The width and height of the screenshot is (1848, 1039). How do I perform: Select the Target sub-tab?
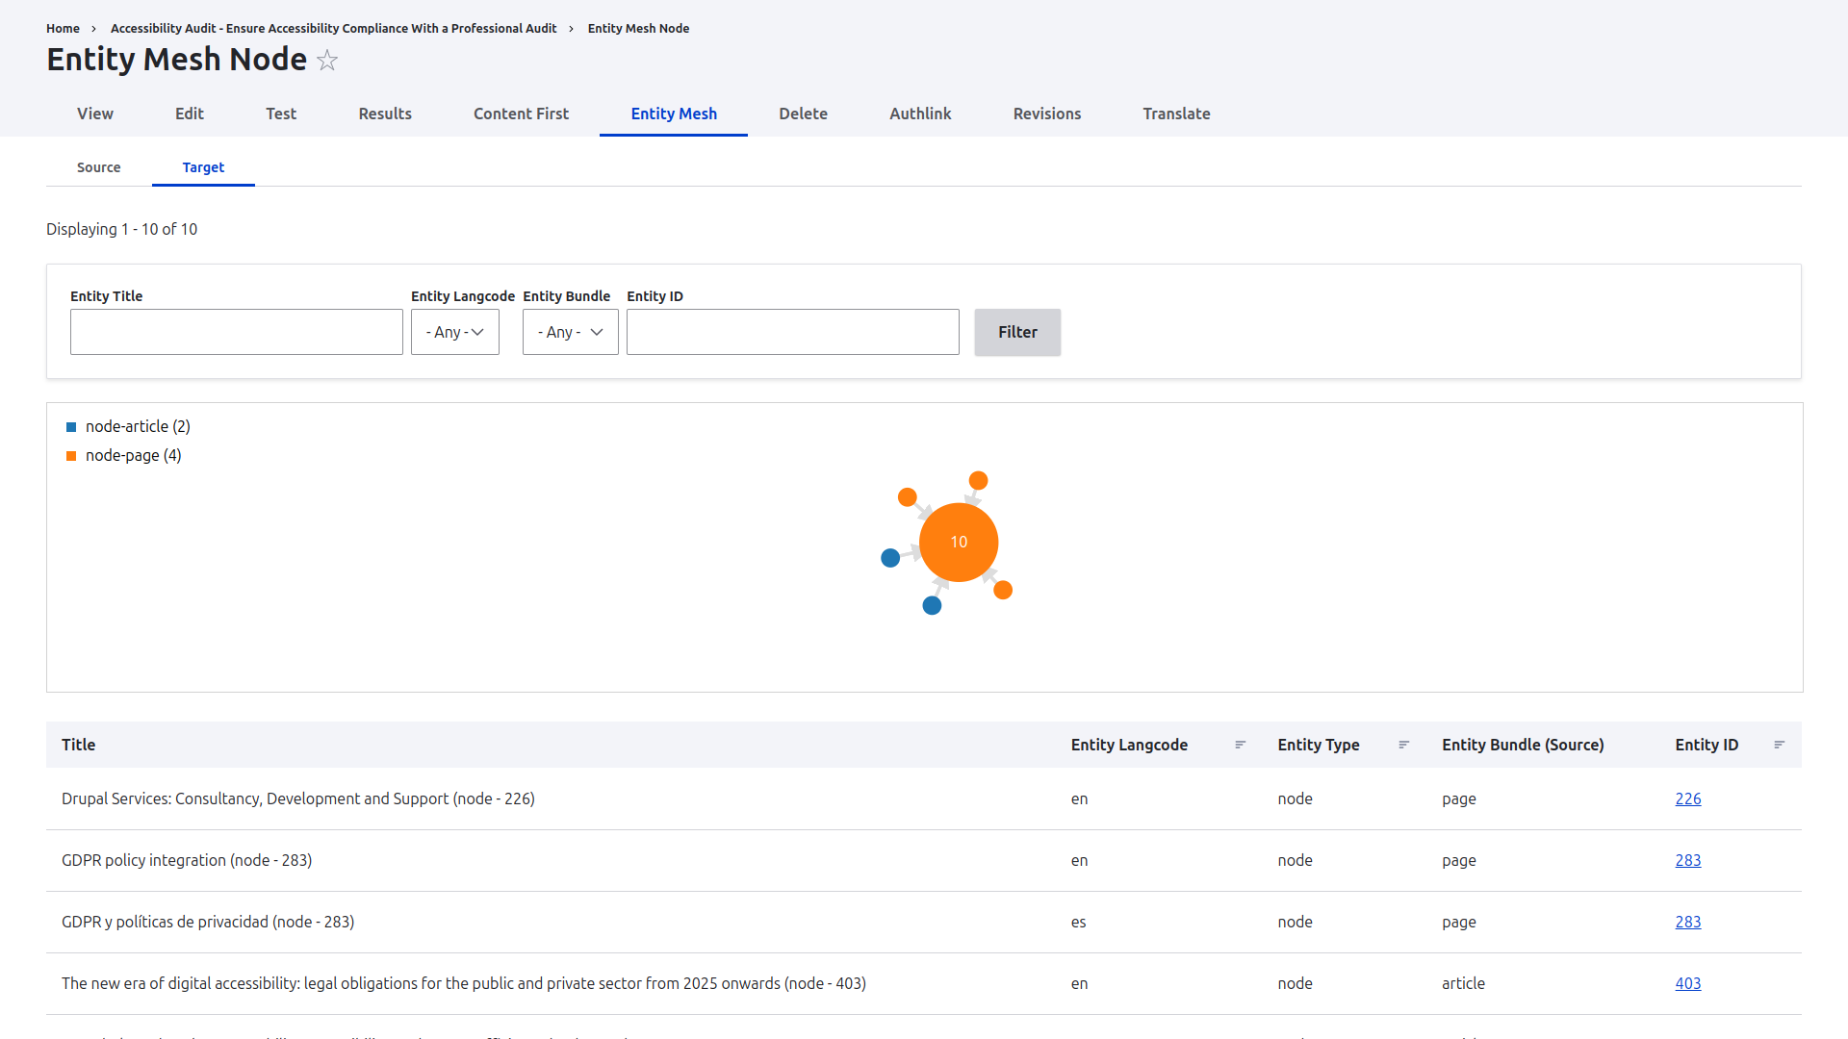tap(203, 167)
